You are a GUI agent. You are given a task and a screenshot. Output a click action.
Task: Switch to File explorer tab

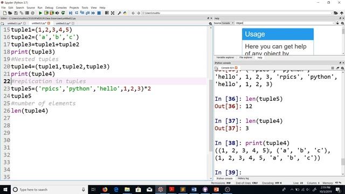[x=246, y=58]
